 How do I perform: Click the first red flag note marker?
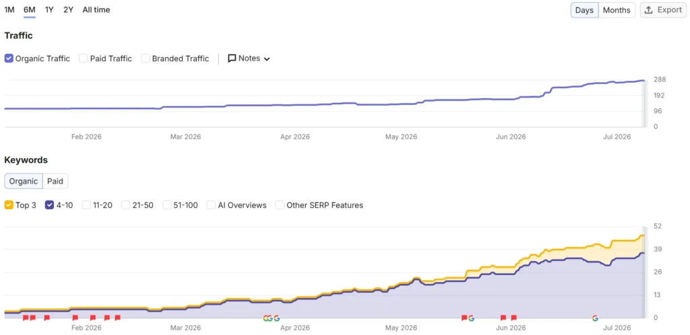click(x=26, y=318)
